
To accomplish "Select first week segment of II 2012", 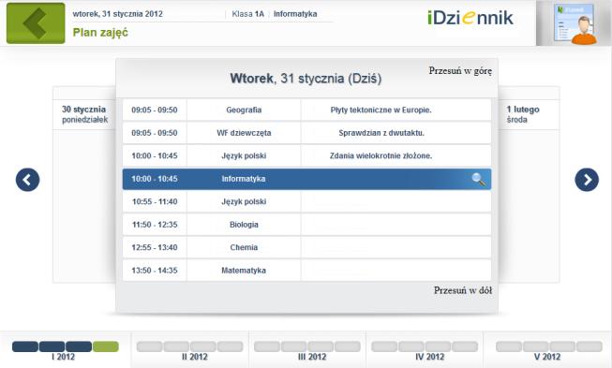I will (x=150, y=346).
